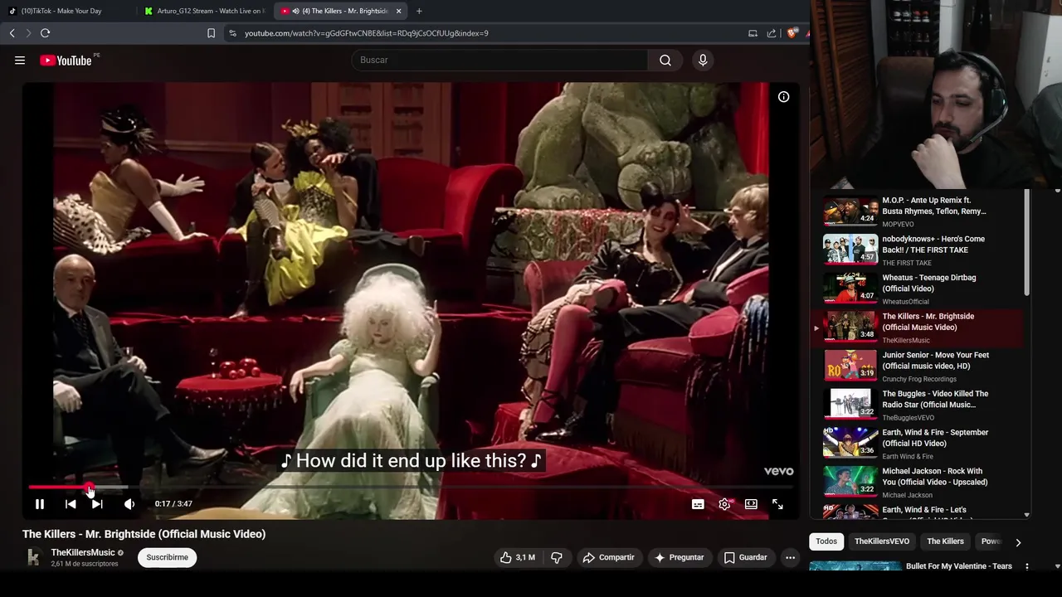Go back in browser history
The height and width of the screenshot is (597, 1062).
tap(12, 33)
